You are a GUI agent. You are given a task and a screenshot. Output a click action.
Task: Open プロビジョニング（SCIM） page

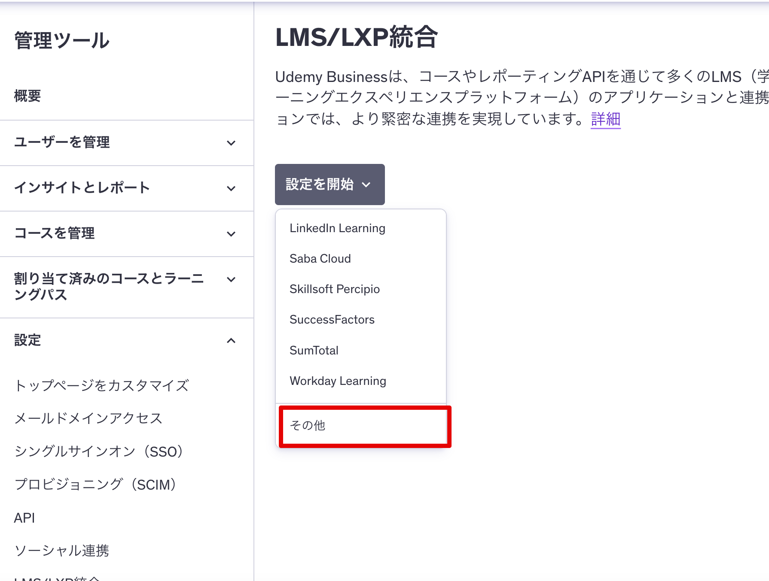click(95, 484)
